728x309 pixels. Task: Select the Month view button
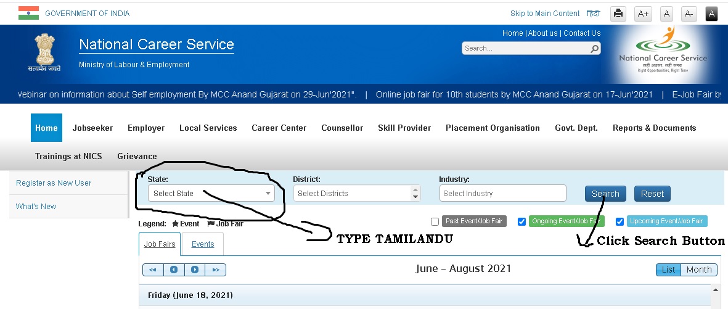click(699, 270)
